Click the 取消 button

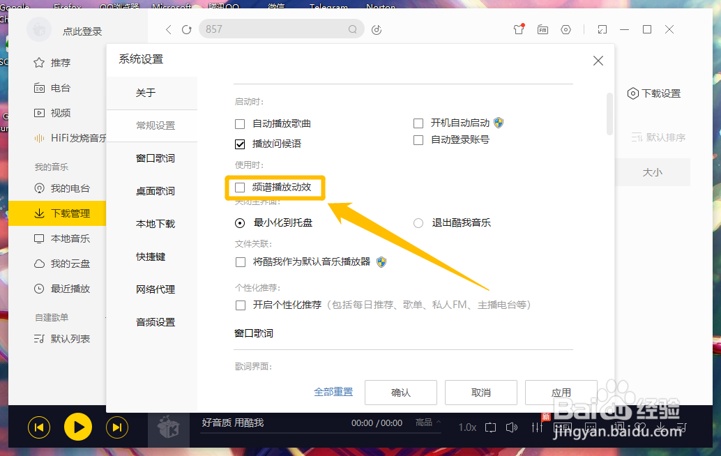(481, 393)
